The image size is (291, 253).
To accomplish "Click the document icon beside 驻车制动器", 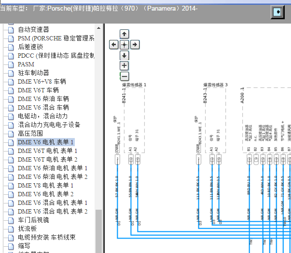I will [11, 73].
